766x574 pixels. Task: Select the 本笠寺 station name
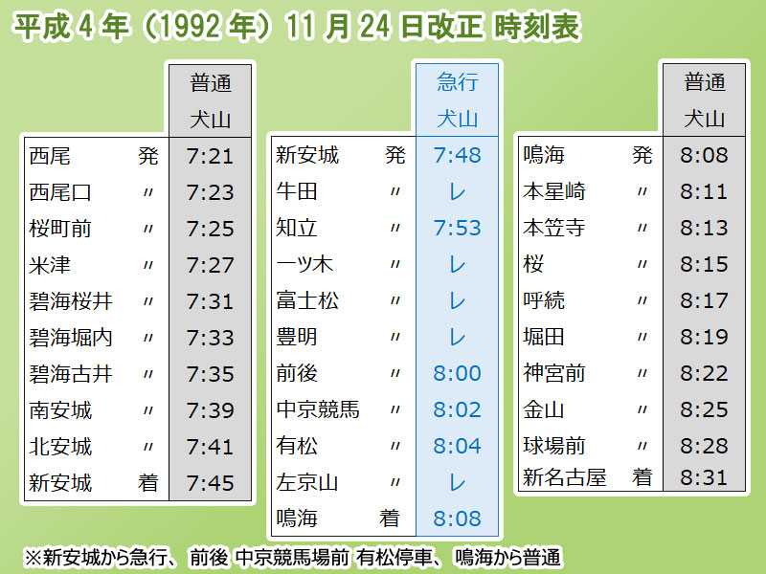554,228
